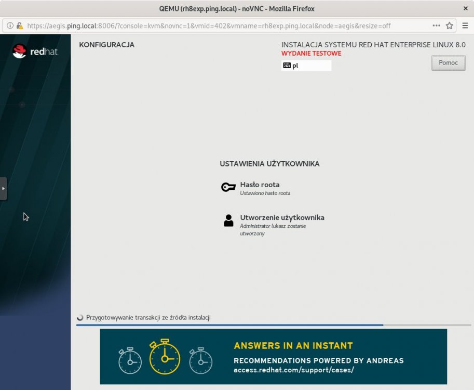Expand the noVNC side panel handle
Image resolution: width=474 pixels, height=390 pixels.
pyautogui.click(x=3, y=189)
